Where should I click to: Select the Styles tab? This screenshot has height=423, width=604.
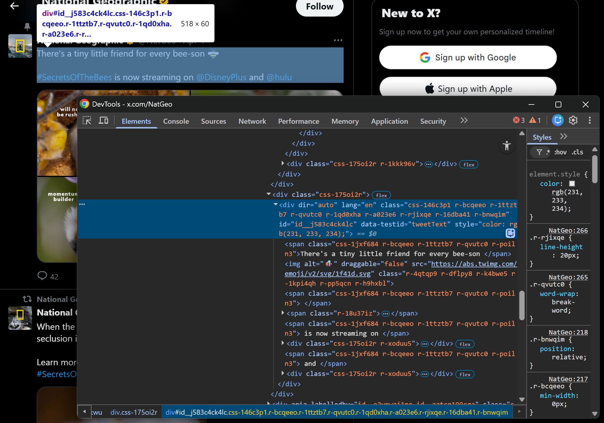pyautogui.click(x=542, y=137)
